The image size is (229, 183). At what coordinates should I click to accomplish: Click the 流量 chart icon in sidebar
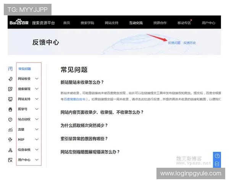[10, 130]
